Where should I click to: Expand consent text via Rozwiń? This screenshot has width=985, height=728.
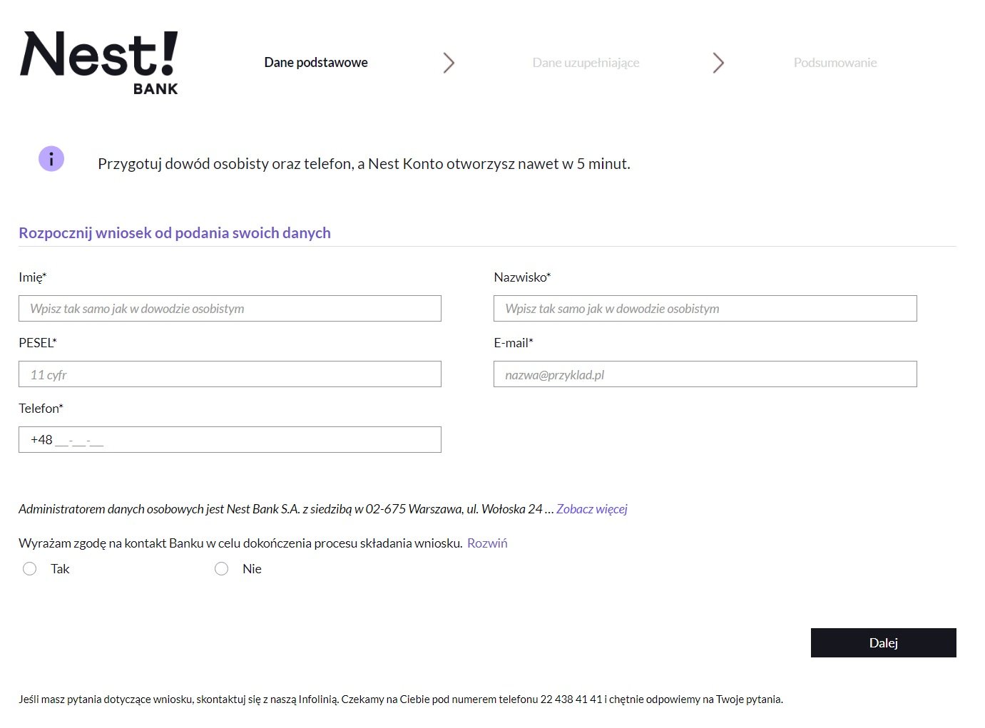[487, 543]
